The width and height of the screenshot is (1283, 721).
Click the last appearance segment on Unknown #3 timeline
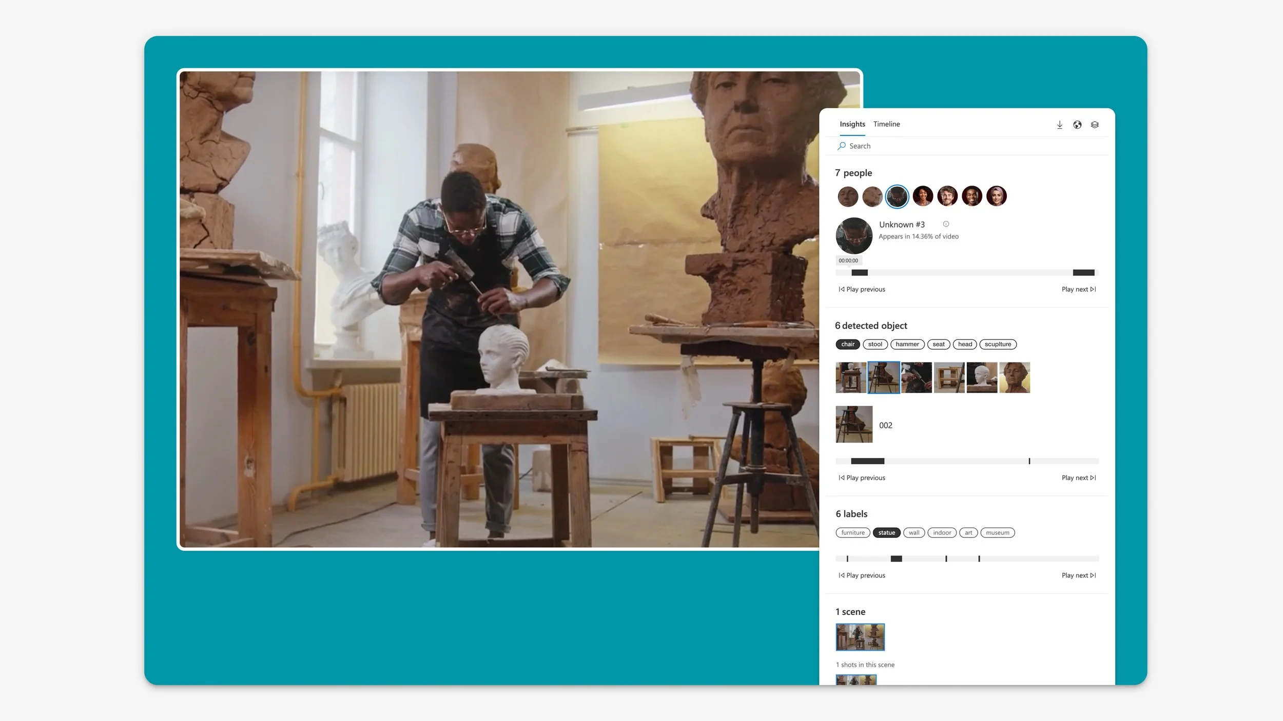coord(1083,273)
